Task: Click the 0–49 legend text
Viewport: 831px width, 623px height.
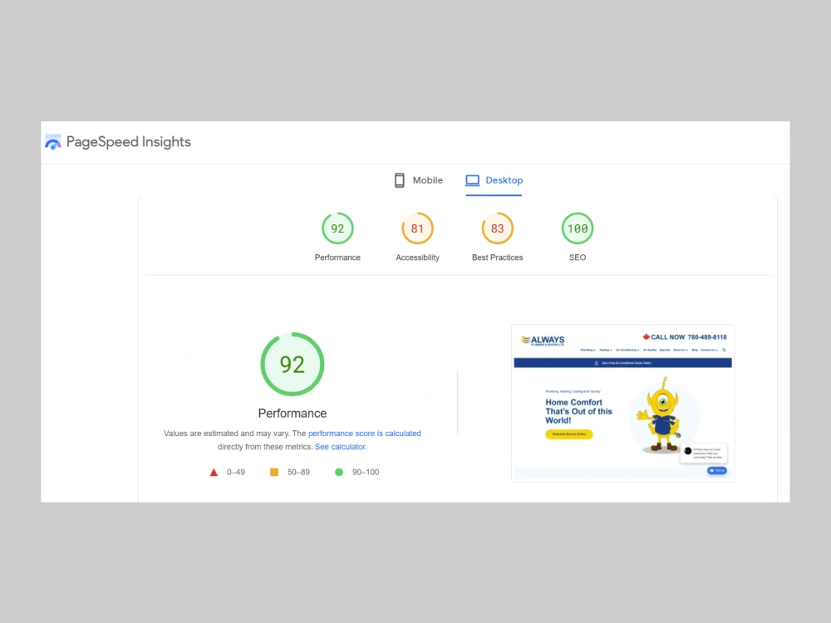Action: coord(236,472)
